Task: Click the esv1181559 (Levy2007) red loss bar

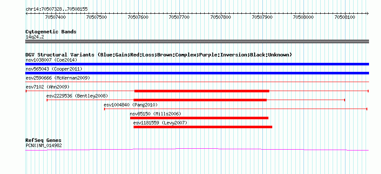Action: (x=203, y=127)
